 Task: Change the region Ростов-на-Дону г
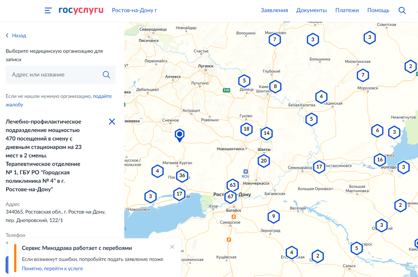tap(134, 10)
